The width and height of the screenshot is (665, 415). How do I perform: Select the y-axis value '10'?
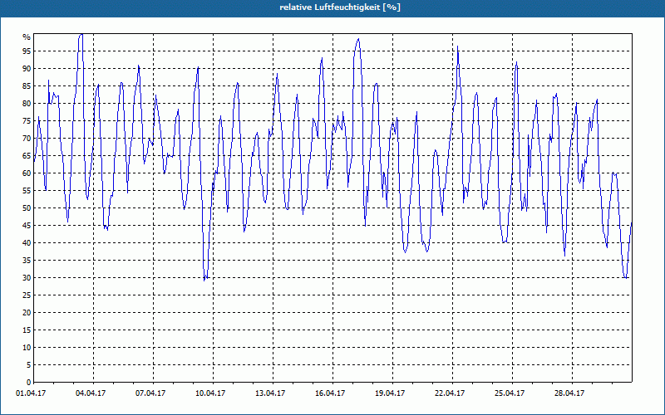[x=27, y=347]
